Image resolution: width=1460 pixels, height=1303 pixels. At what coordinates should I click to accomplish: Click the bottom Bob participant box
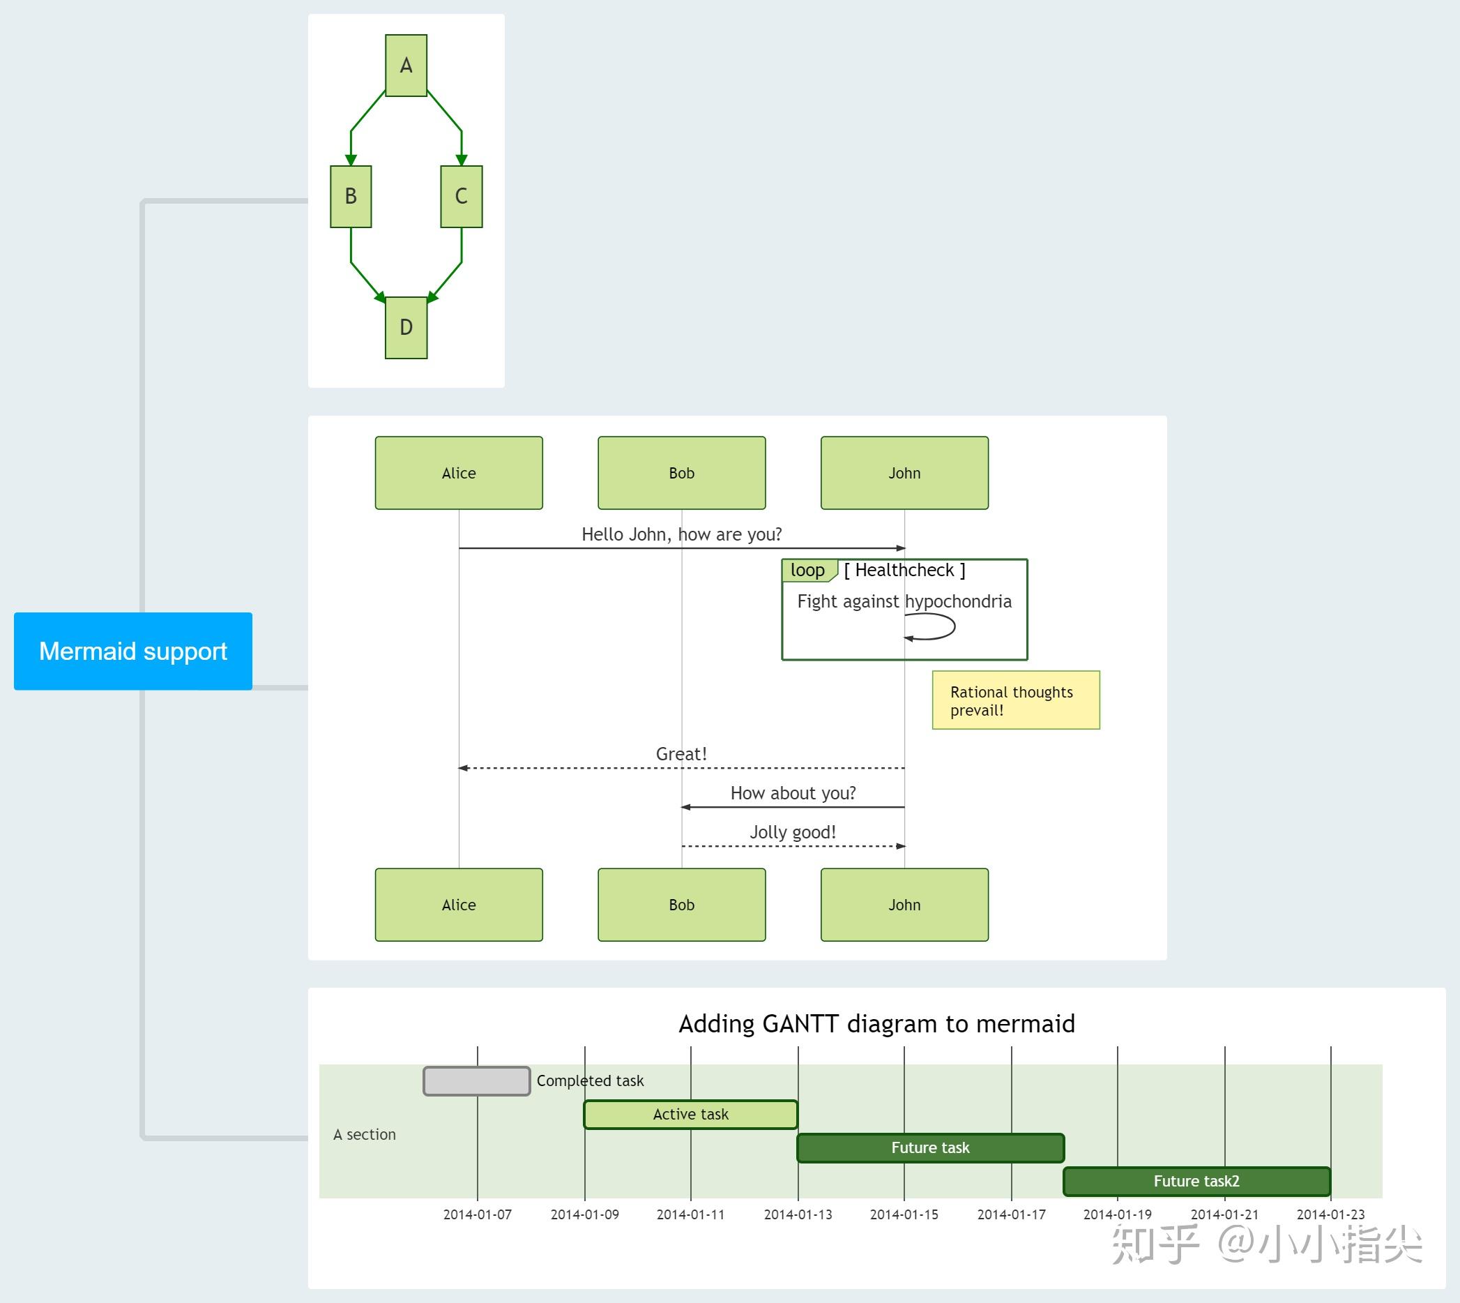[681, 904]
